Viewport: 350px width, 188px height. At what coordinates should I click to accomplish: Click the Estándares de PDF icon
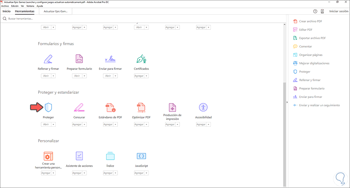110,107
